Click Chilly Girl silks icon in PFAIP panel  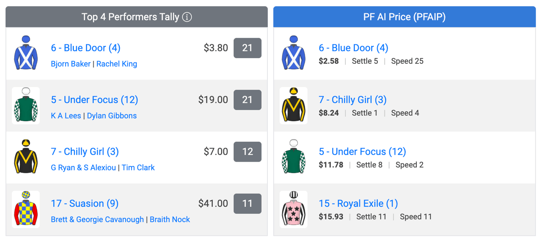click(294, 106)
